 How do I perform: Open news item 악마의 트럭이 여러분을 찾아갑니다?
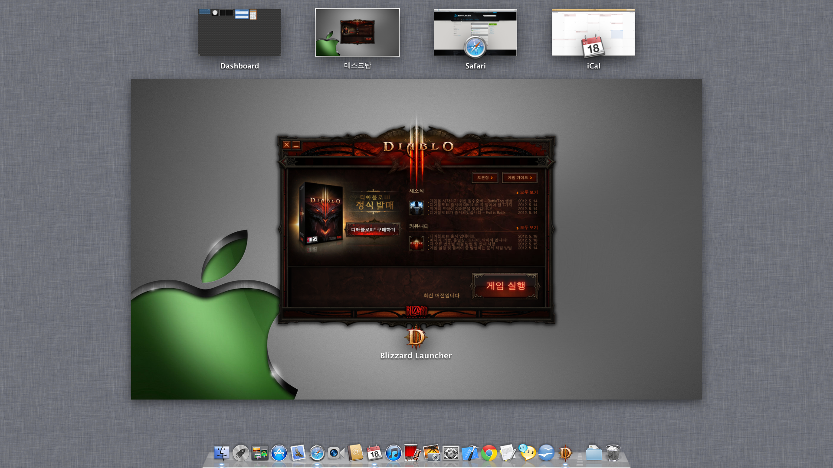click(x=461, y=209)
